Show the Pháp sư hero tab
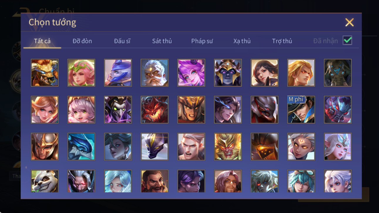The width and height of the screenshot is (379, 213). (x=202, y=41)
